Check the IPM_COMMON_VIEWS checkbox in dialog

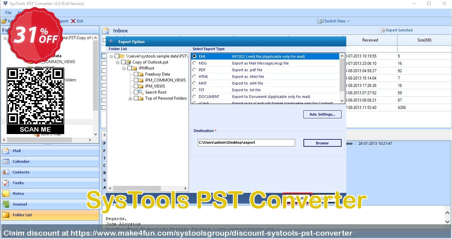click(x=136, y=80)
